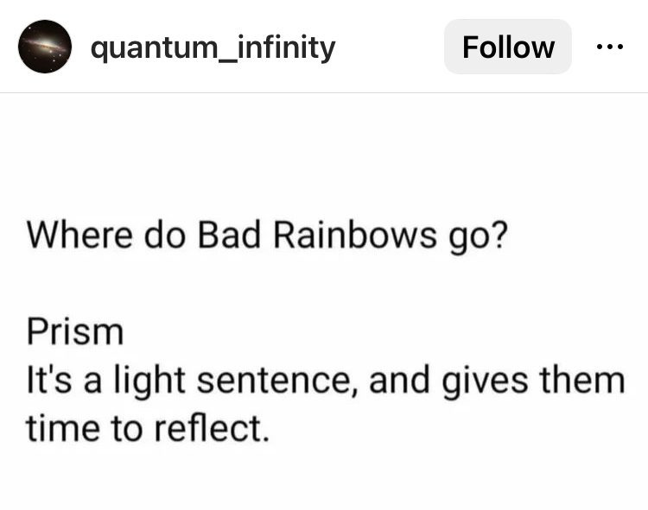Tap the 'time to reflect.' line

click(x=148, y=428)
